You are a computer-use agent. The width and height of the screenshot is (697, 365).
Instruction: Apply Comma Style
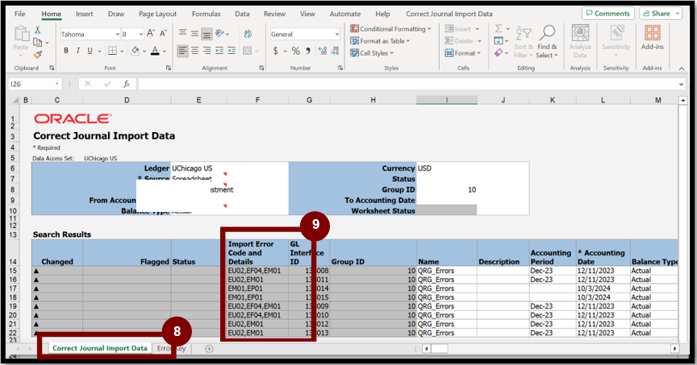coord(308,51)
